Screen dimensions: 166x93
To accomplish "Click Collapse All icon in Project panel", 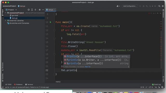I will pos(35,10).
